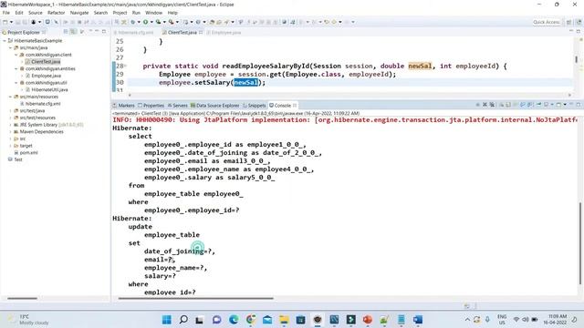This screenshot has height=328, width=584.
Task: Click the green Run button in toolbar
Action: point(145,22)
